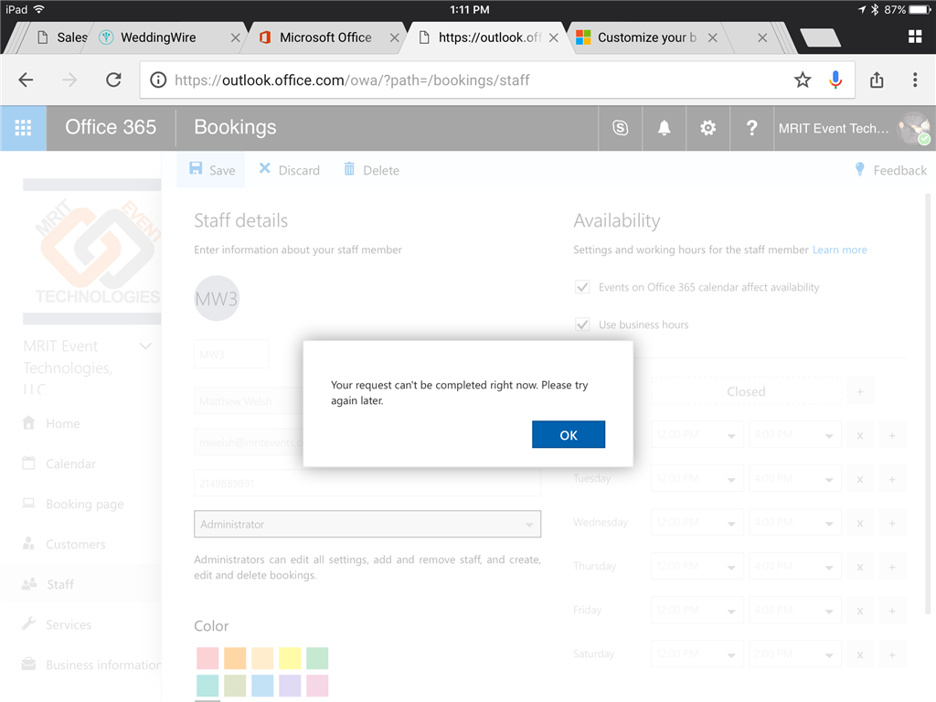Start voice search microphone
936x702 pixels.
[835, 80]
